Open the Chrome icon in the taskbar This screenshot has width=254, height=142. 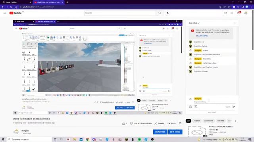coord(87,139)
